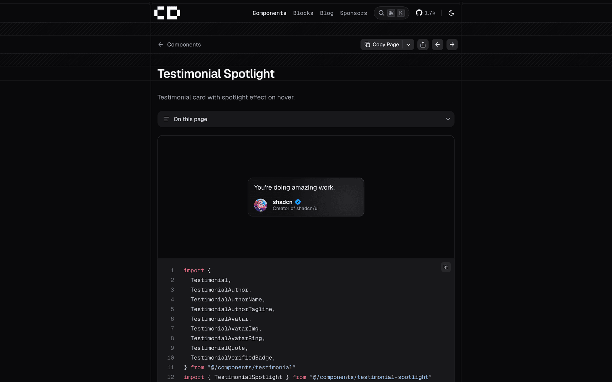Click the page description about spotlight effect
The width and height of the screenshot is (612, 382).
[226, 97]
